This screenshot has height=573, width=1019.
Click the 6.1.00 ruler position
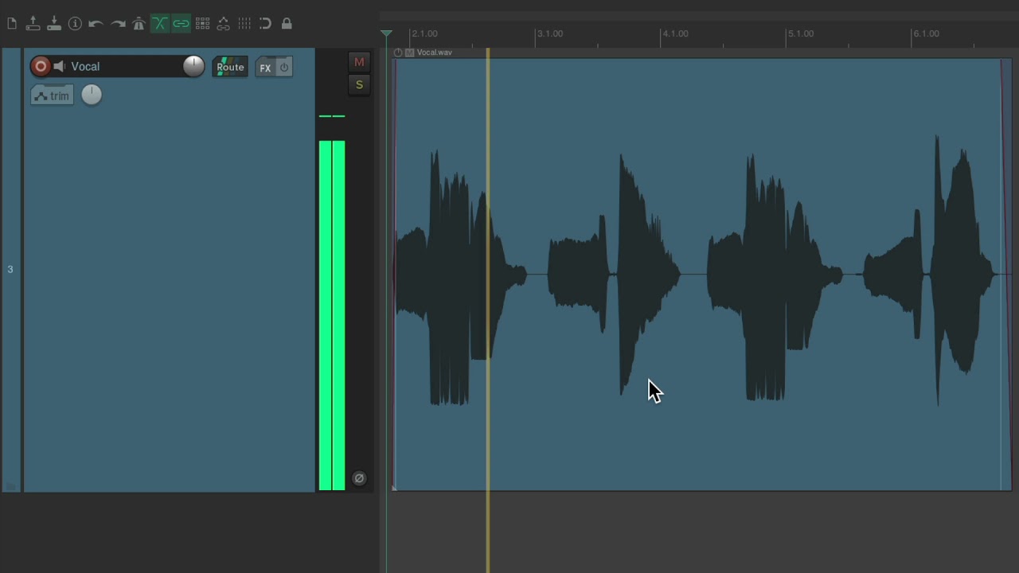point(926,33)
